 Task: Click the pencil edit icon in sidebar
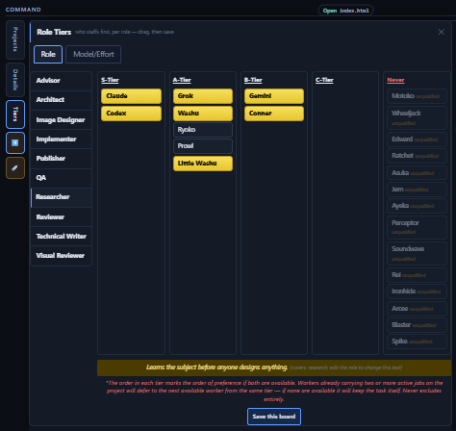pyautogui.click(x=15, y=167)
